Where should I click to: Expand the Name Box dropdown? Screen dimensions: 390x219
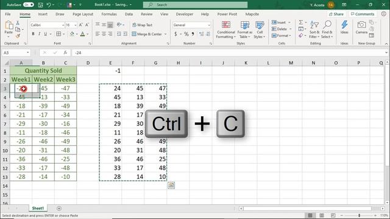pos(27,53)
